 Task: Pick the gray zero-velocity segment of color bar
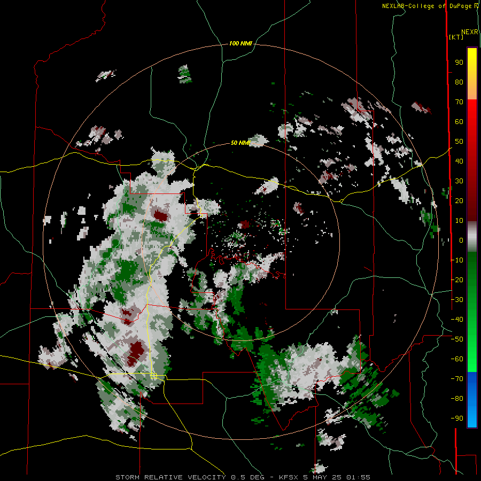(x=472, y=237)
